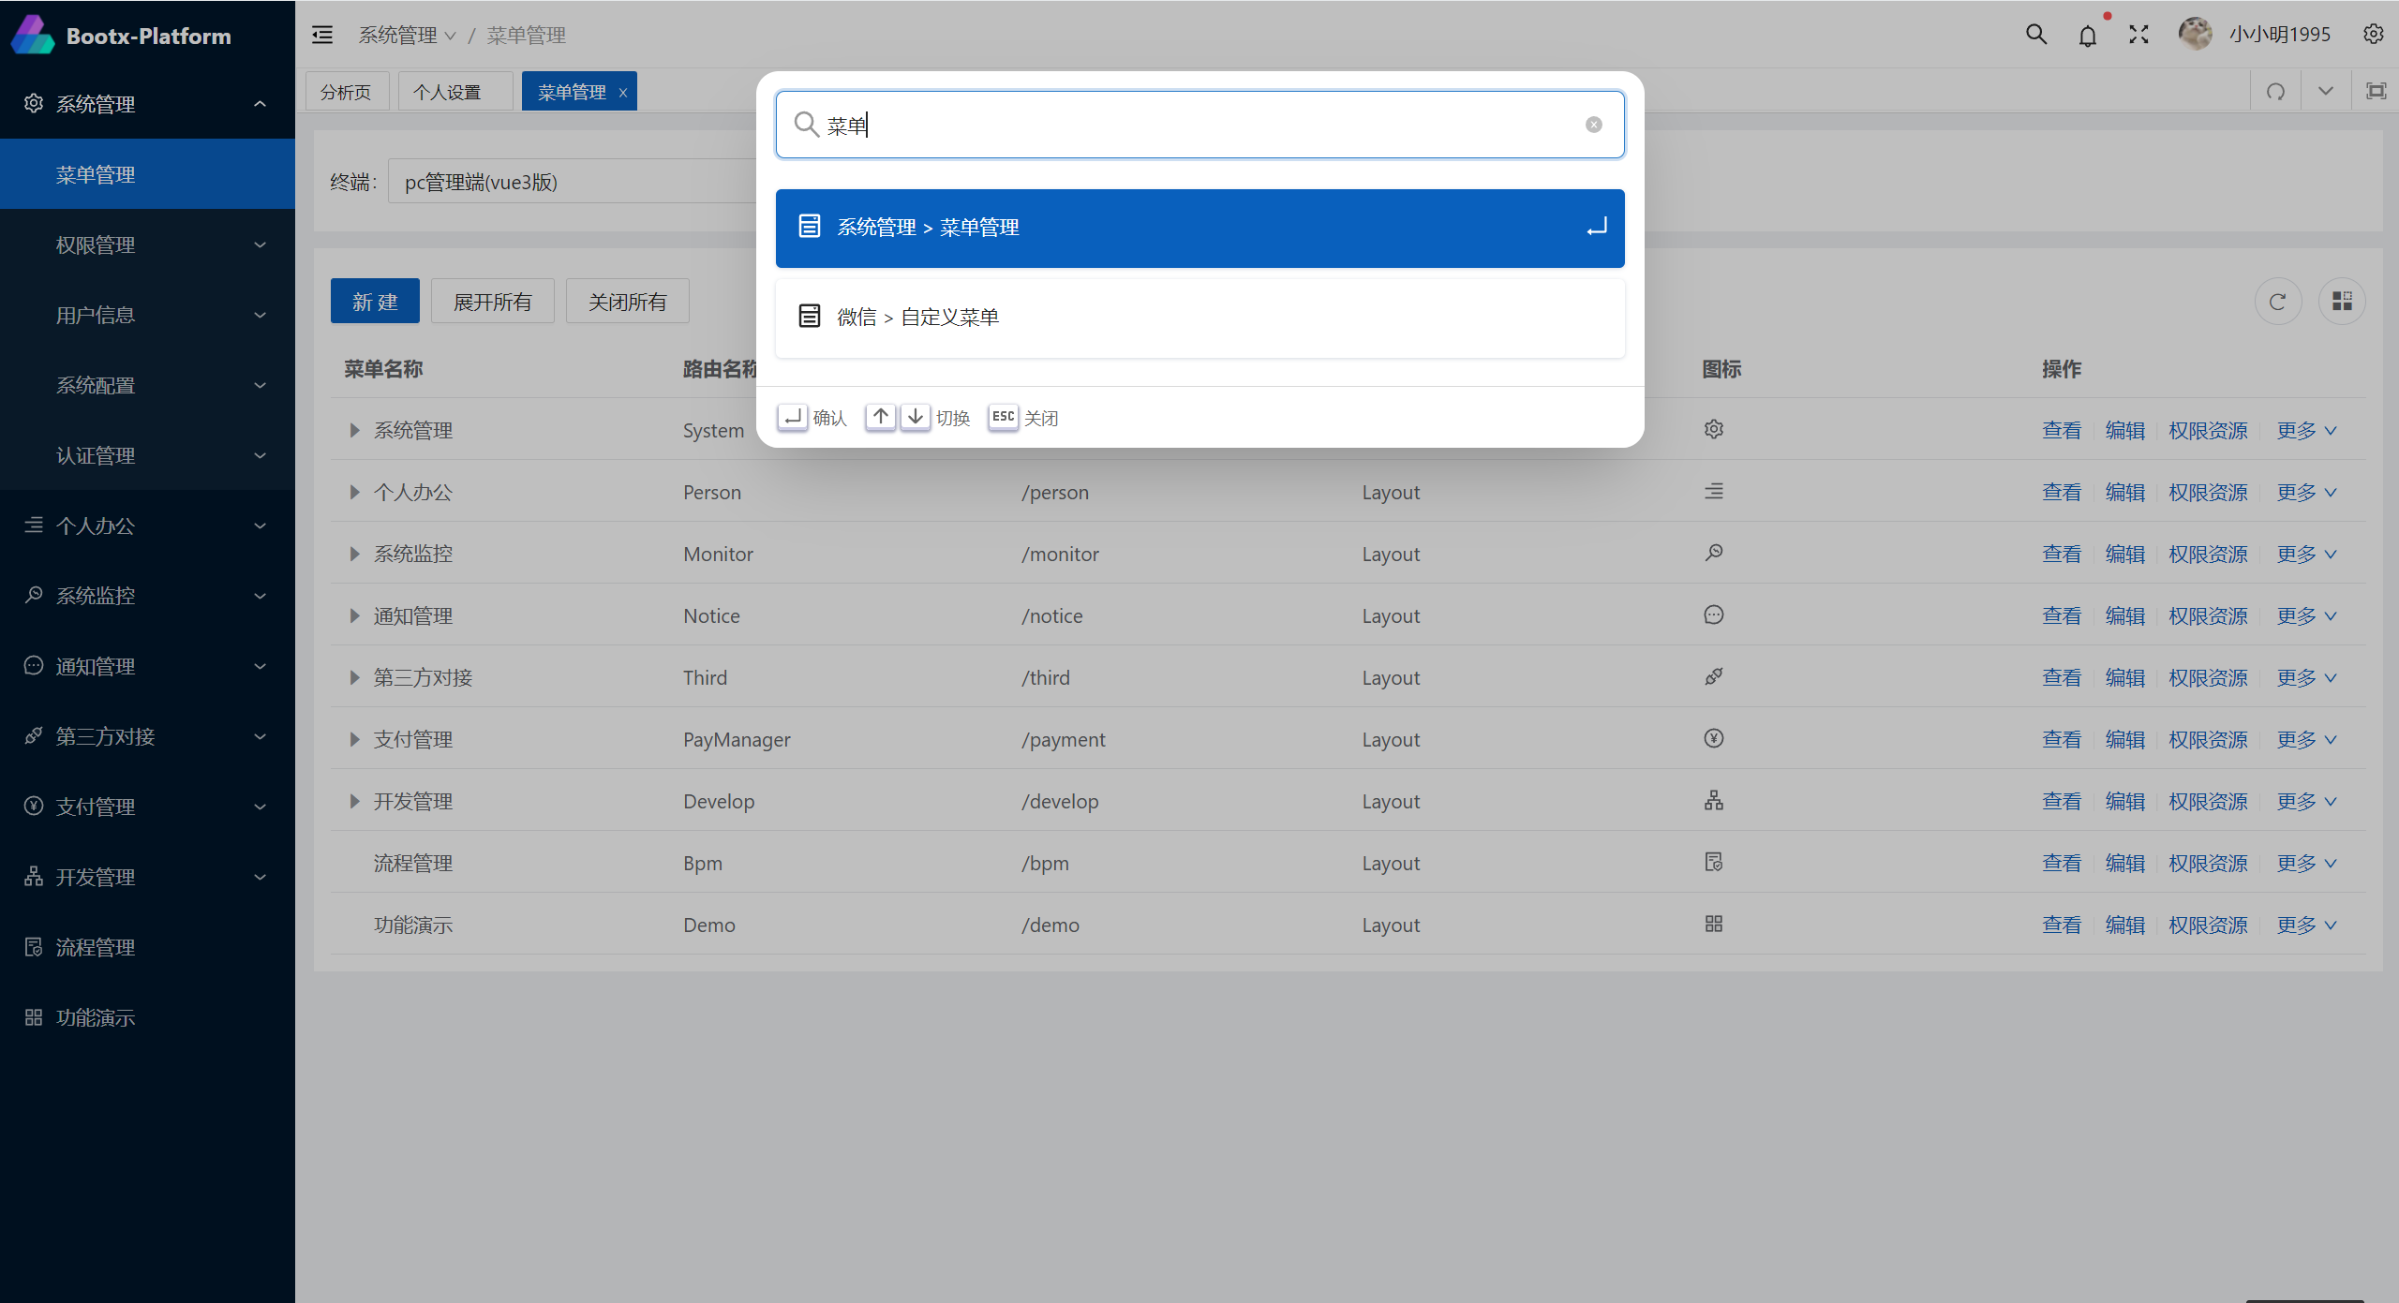Open 更多 dropdown for 功能演示 row
The width and height of the screenshot is (2399, 1303).
pos(2307,925)
